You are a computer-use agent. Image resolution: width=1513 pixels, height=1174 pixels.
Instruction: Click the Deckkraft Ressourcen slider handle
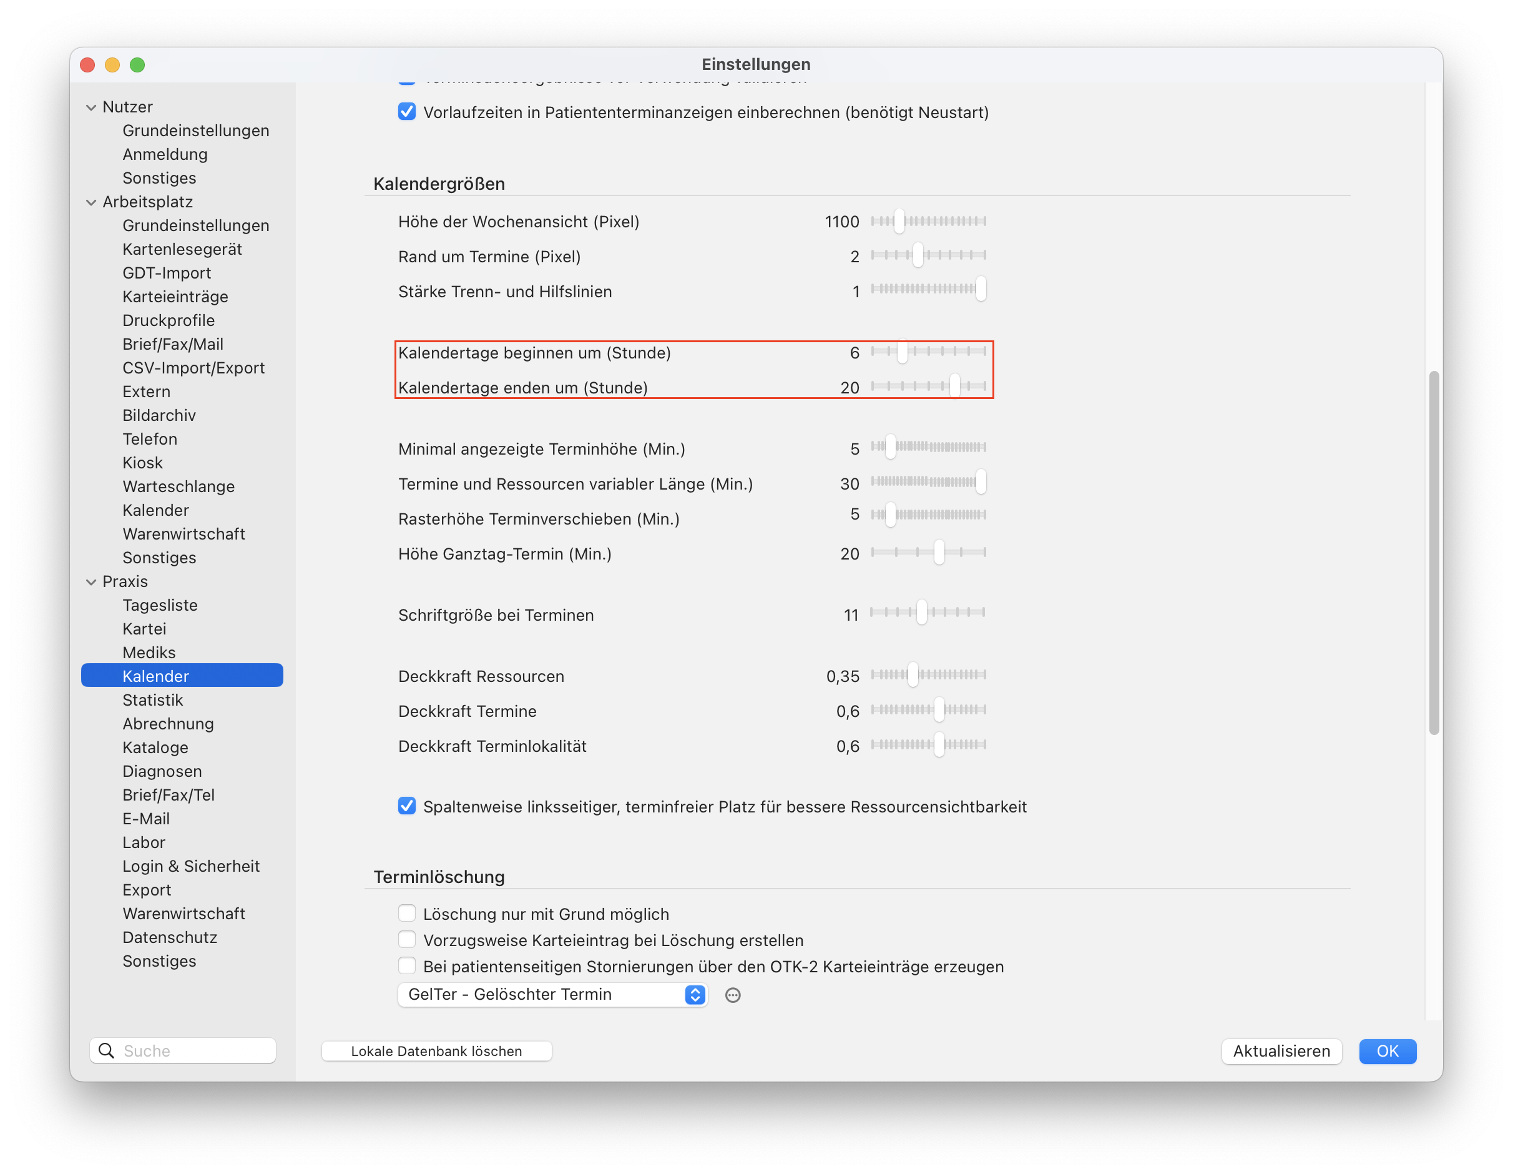[x=913, y=675]
